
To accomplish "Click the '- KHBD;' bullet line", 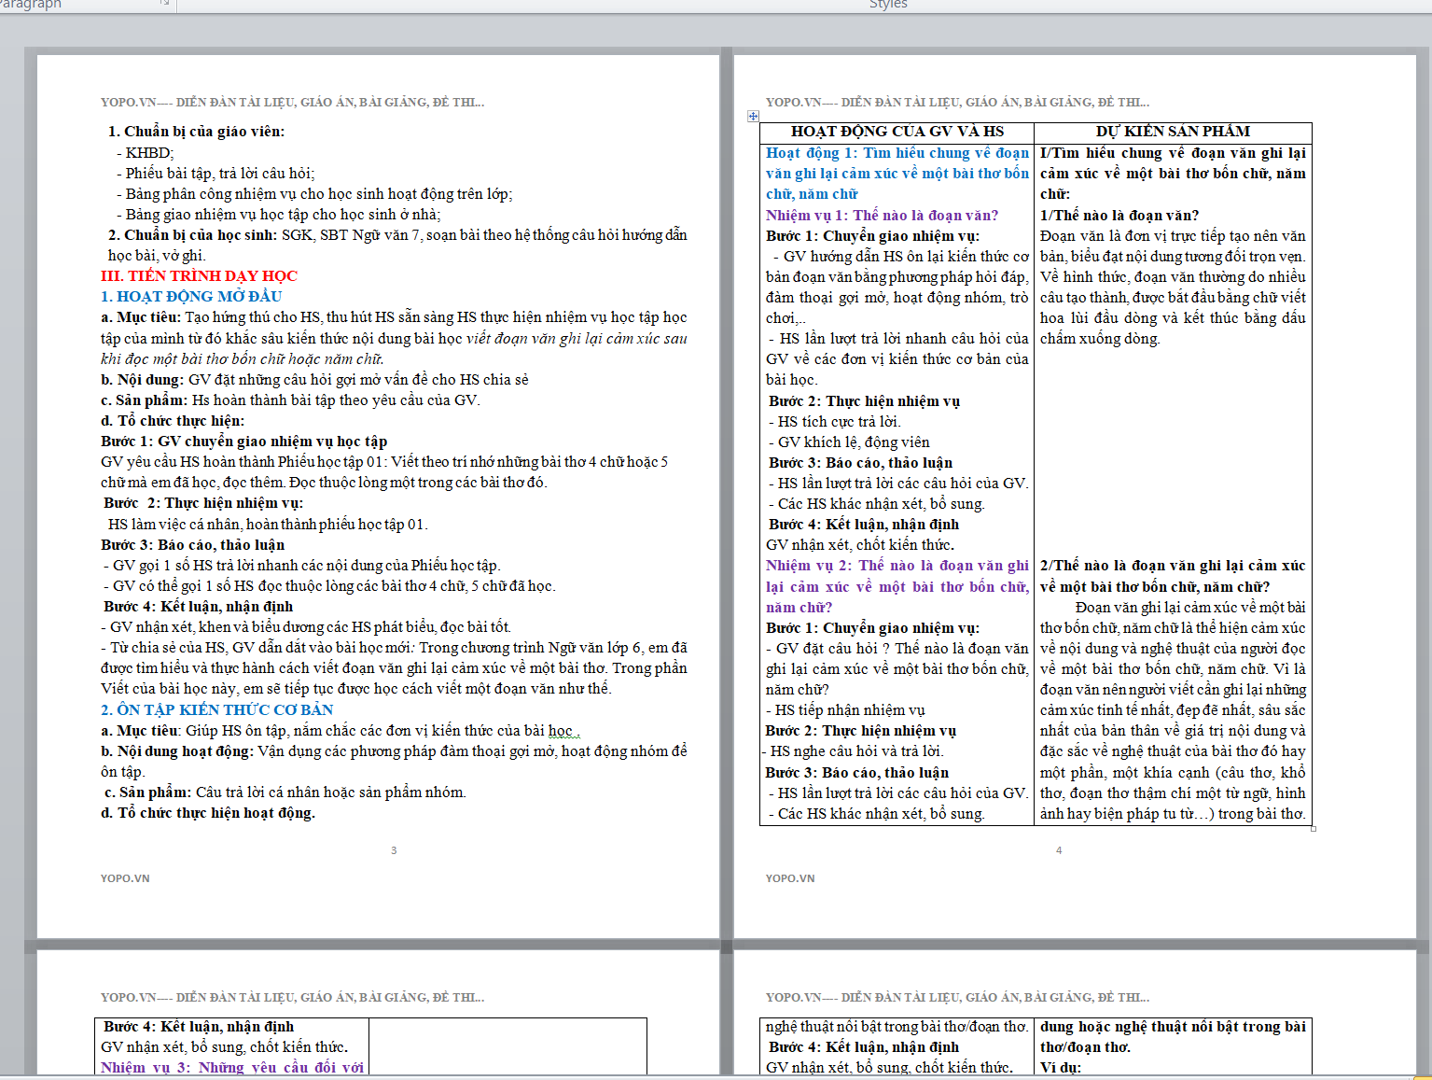I will 146,153.
